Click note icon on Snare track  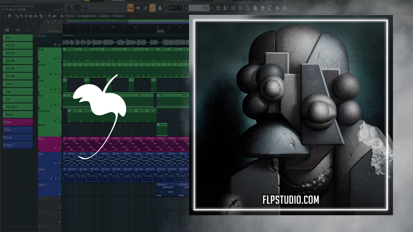51,74
